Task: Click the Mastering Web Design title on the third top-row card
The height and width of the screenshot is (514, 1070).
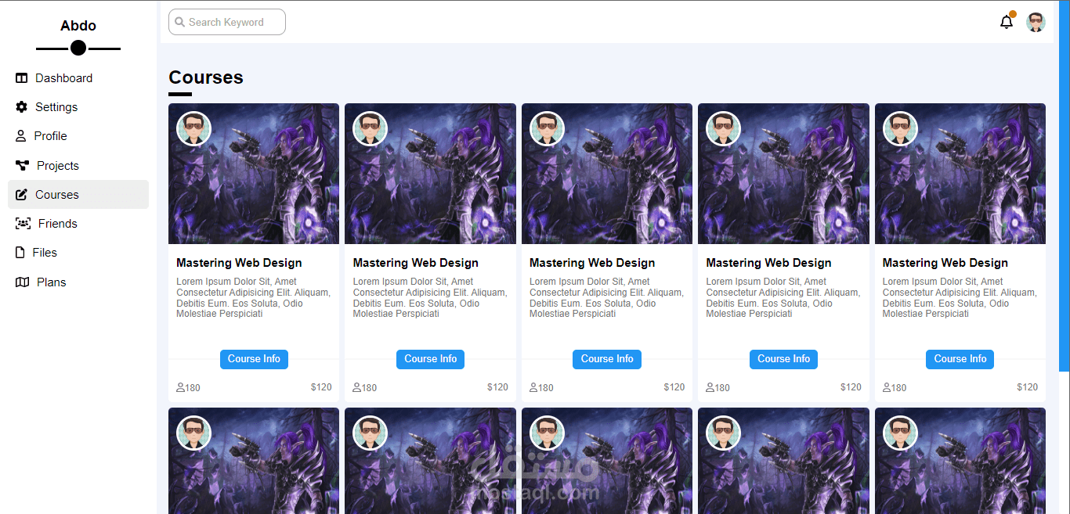Action: click(x=592, y=263)
